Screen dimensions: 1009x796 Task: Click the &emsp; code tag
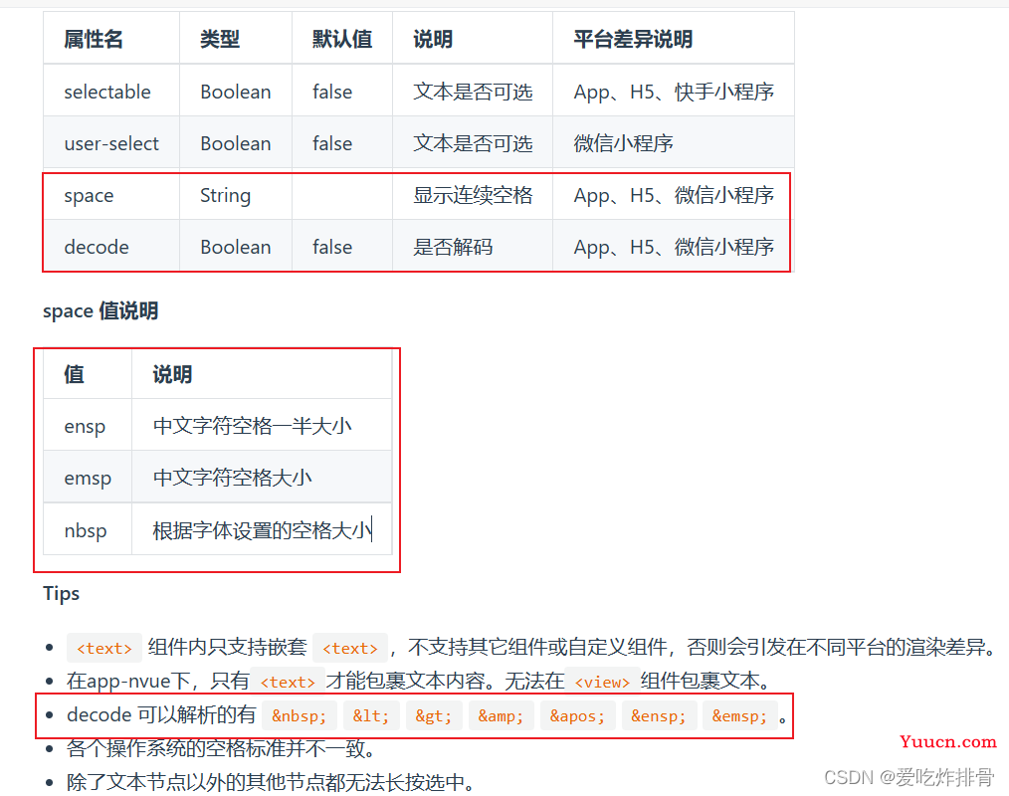pos(739,715)
